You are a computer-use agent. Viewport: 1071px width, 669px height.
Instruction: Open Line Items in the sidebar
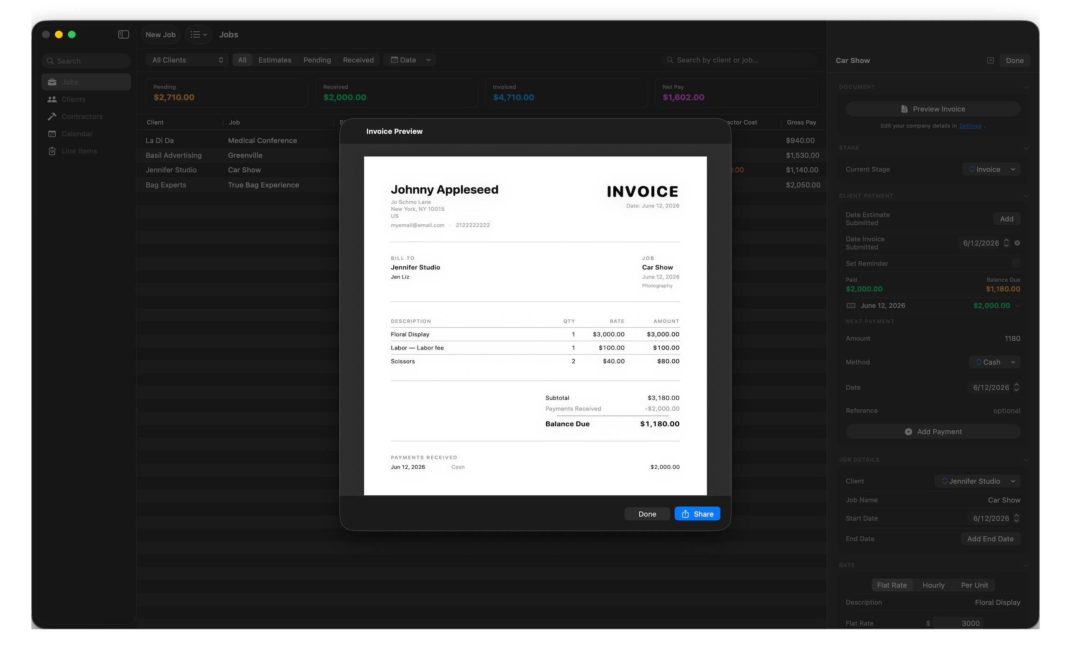tap(86, 151)
